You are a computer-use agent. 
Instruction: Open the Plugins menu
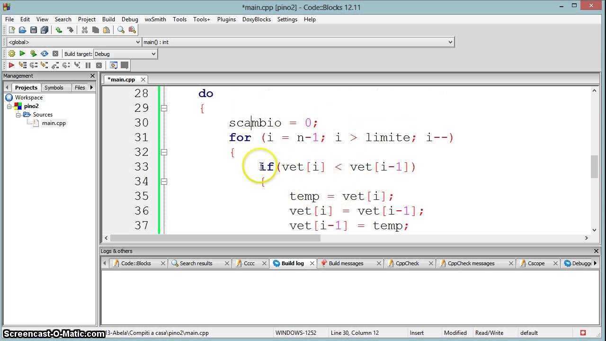[226, 19]
